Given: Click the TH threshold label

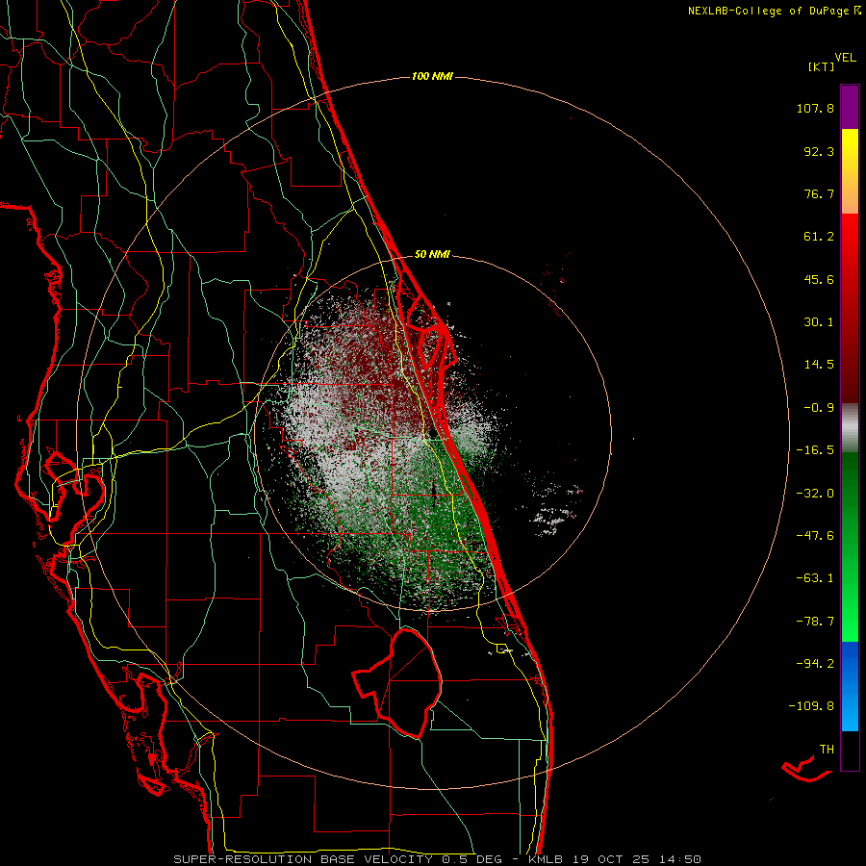Looking at the screenshot, I should 827,750.
